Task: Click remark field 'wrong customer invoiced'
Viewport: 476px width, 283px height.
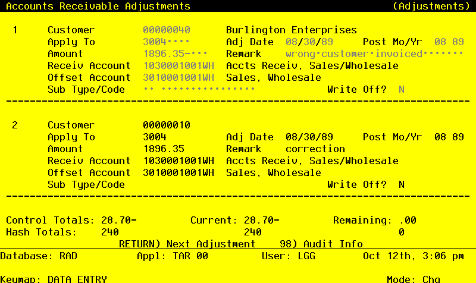Action: (x=374, y=54)
